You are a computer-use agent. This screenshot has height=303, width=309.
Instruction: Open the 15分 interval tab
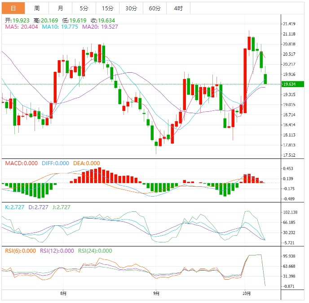coord(108,8)
